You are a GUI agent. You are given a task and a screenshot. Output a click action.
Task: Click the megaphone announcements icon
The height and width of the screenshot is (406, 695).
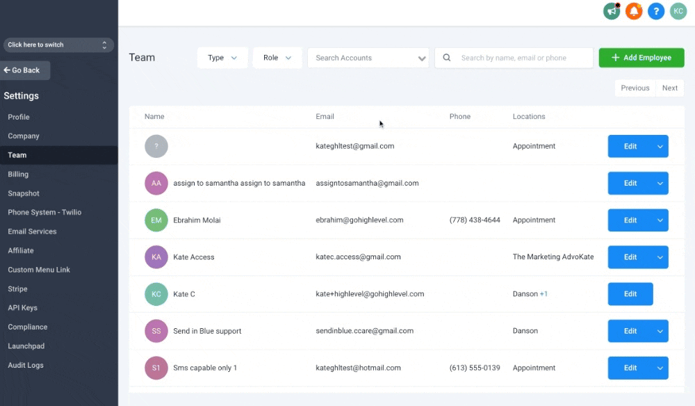click(612, 11)
